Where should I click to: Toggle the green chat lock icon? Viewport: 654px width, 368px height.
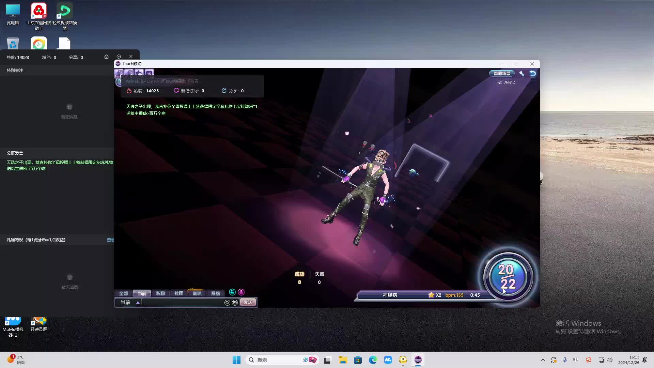[232, 292]
